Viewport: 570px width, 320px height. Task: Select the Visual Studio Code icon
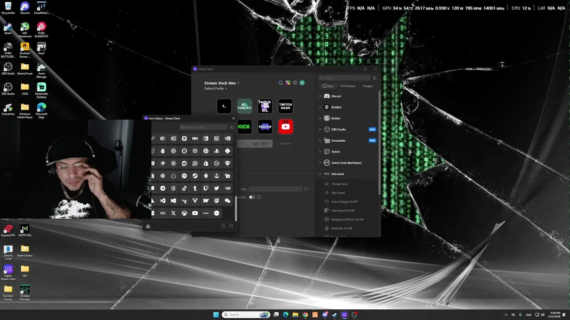pyautogui.click(x=163, y=201)
